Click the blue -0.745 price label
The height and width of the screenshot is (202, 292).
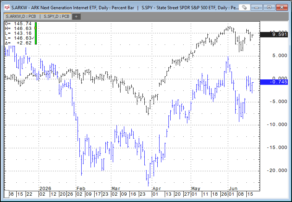274,82
